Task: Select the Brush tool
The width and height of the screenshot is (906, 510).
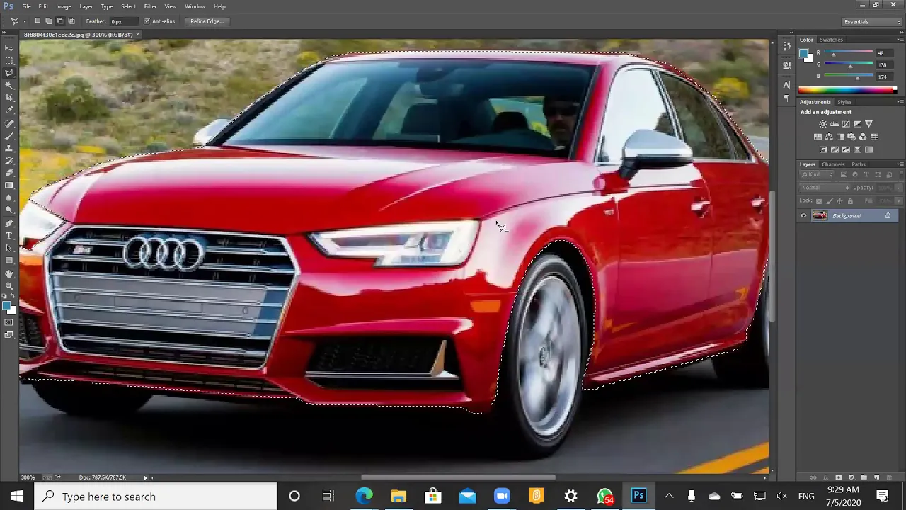Action: click(9, 135)
